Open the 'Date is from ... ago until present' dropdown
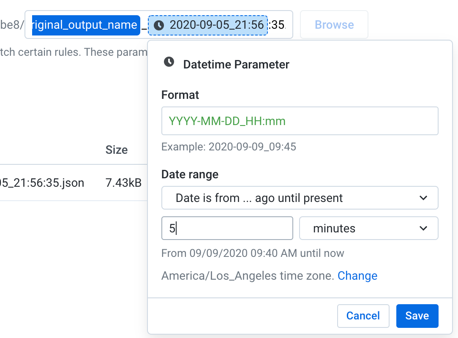 point(300,198)
